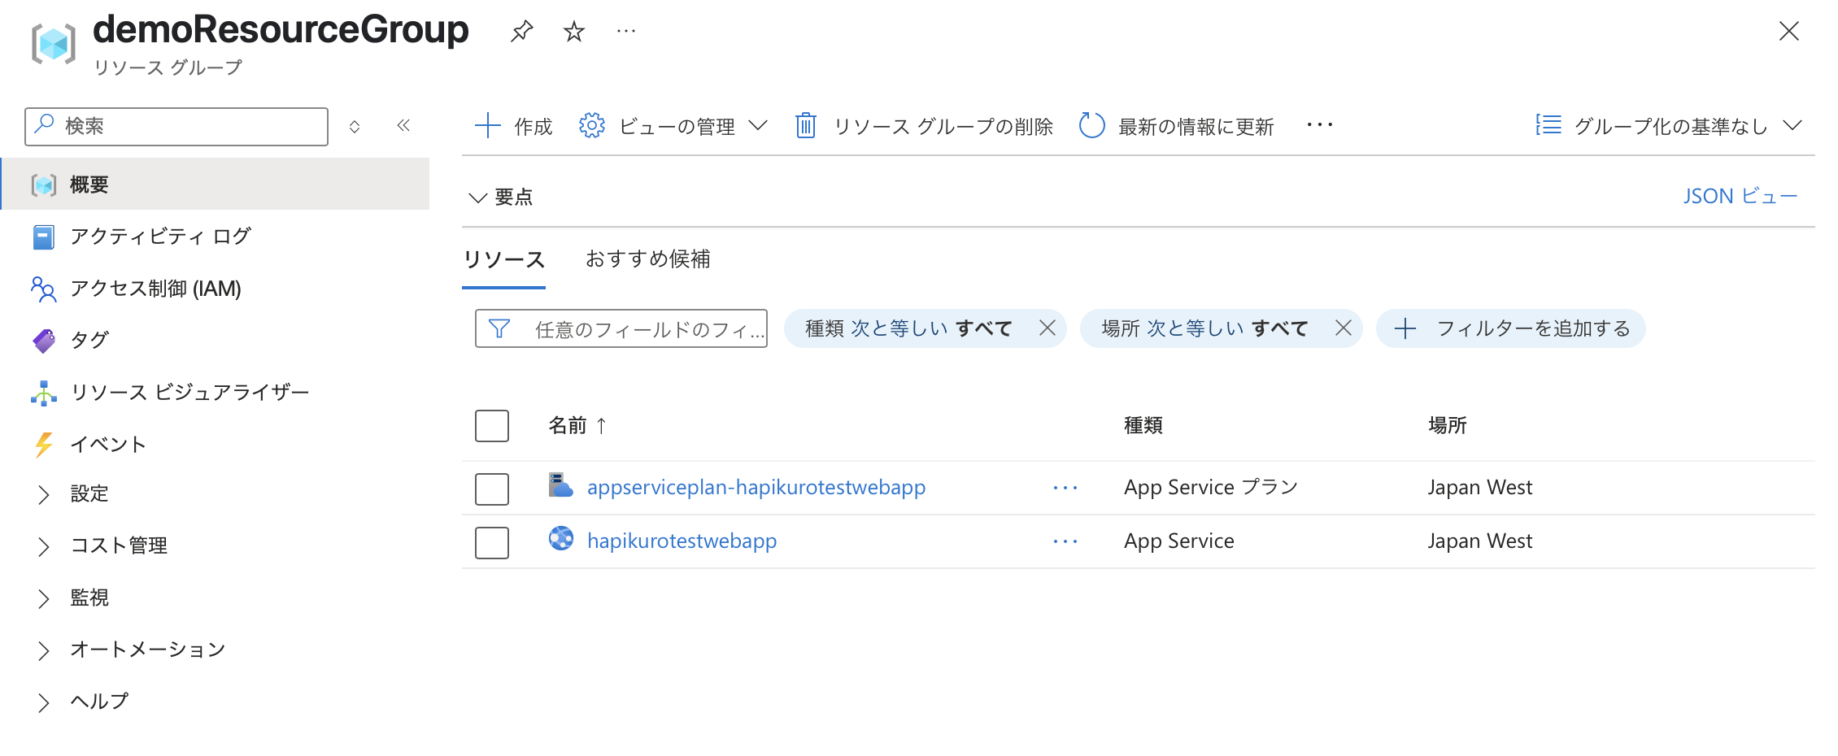Click the funnel icon in filter box
This screenshot has height=756, width=1838.
(499, 328)
